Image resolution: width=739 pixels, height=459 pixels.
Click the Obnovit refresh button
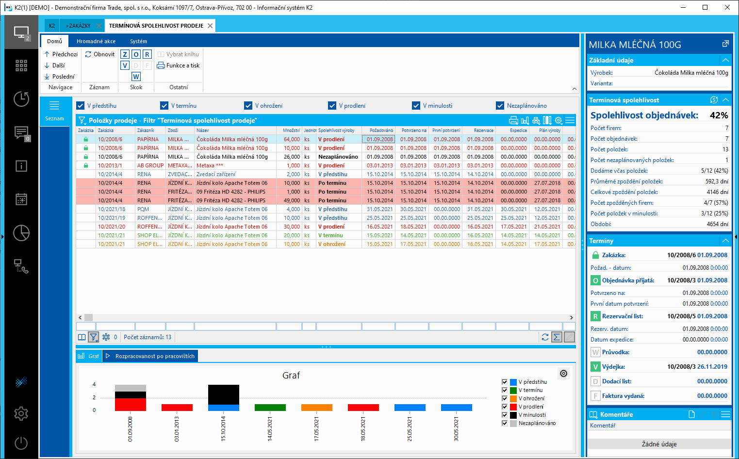[x=100, y=54]
